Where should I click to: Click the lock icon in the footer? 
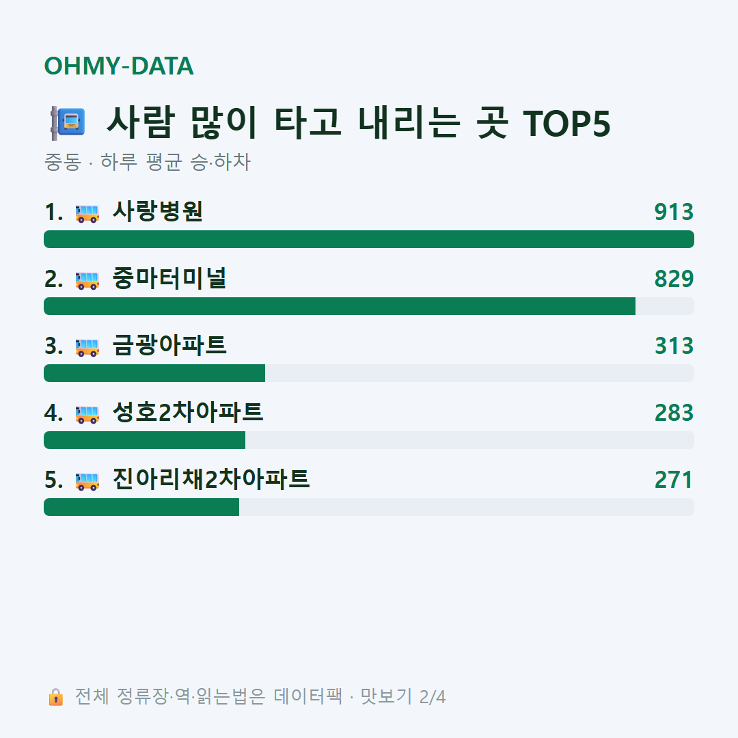pyautogui.click(x=55, y=696)
